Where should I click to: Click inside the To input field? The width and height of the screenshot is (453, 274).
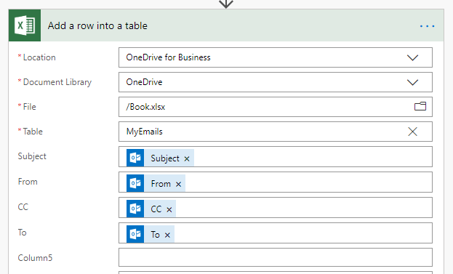point(276,233)
